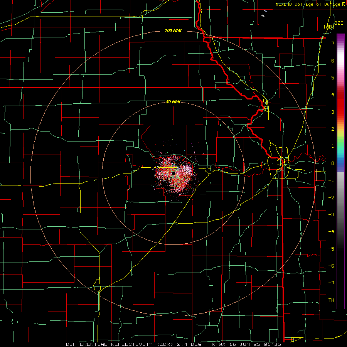The width and height of the screenshot is (347, 347).
Task: Click the -2 value on ZDR scale
Action: (x=331, y=198)
